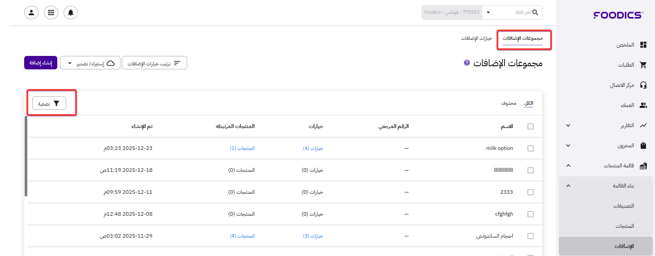Click the الطلبات cart icon

coord(643,65)
